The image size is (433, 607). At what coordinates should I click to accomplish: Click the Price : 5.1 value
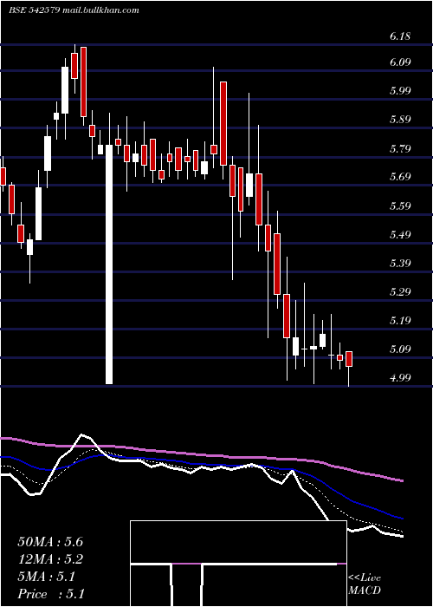point(51,594)
